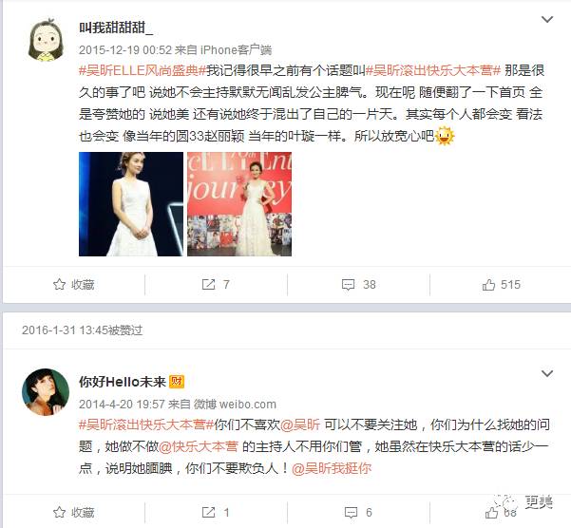Image resolution: width=571 pixels, height=528 pixels.
Task: View the first photo with the dark blue background
Action: click(x=131, y=204)
